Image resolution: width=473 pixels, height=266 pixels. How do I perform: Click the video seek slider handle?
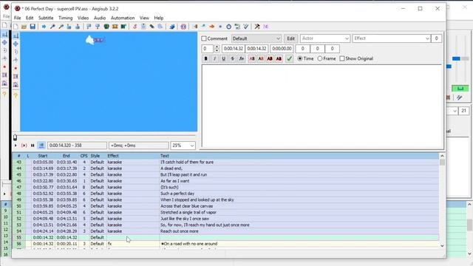click(15, 137)
